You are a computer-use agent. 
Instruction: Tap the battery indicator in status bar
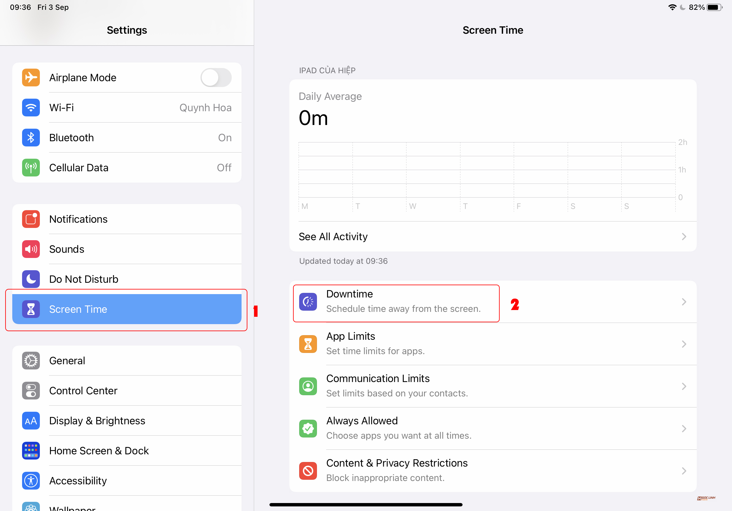pos(714,7)
